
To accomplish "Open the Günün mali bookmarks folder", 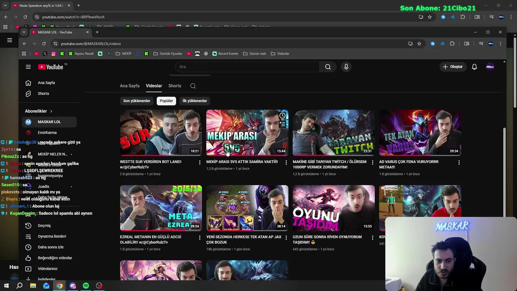I will click(x=254, y=53).
